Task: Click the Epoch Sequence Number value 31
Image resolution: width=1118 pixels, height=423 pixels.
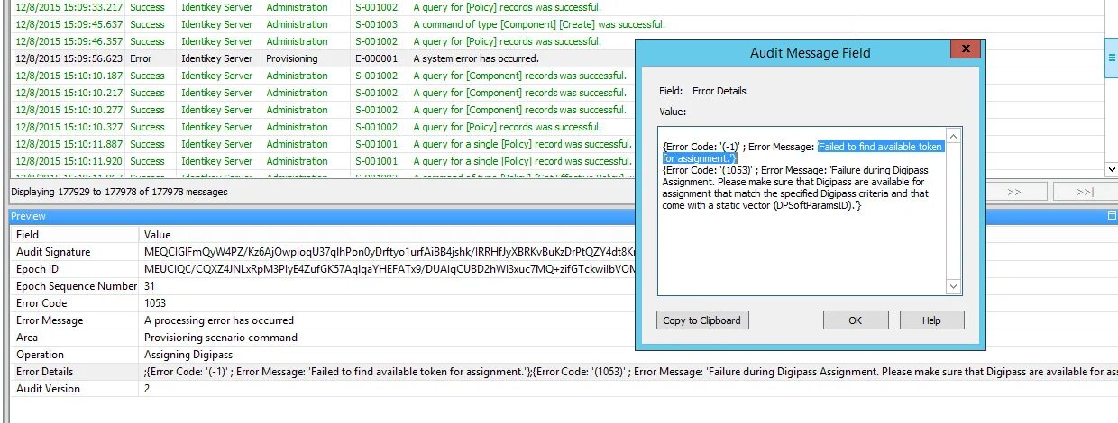Action: 150,286
